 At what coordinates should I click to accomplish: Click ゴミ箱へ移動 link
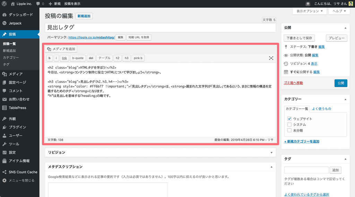pyautogui.click(x=293, y=83)
